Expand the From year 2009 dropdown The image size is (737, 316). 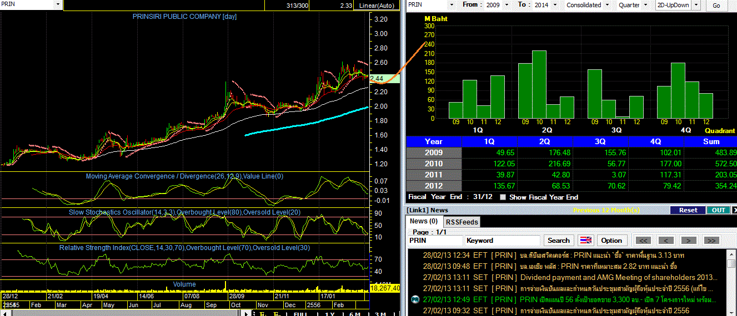click(x=508, y=5)
